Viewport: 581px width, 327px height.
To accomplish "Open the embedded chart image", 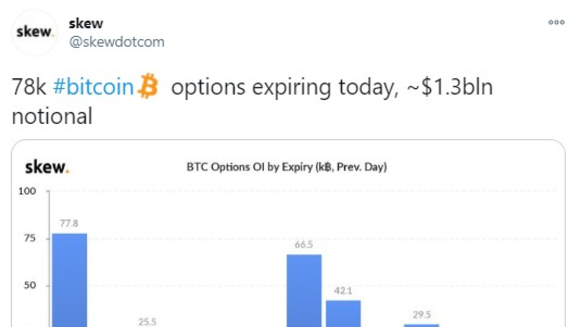I will point(288,233).
